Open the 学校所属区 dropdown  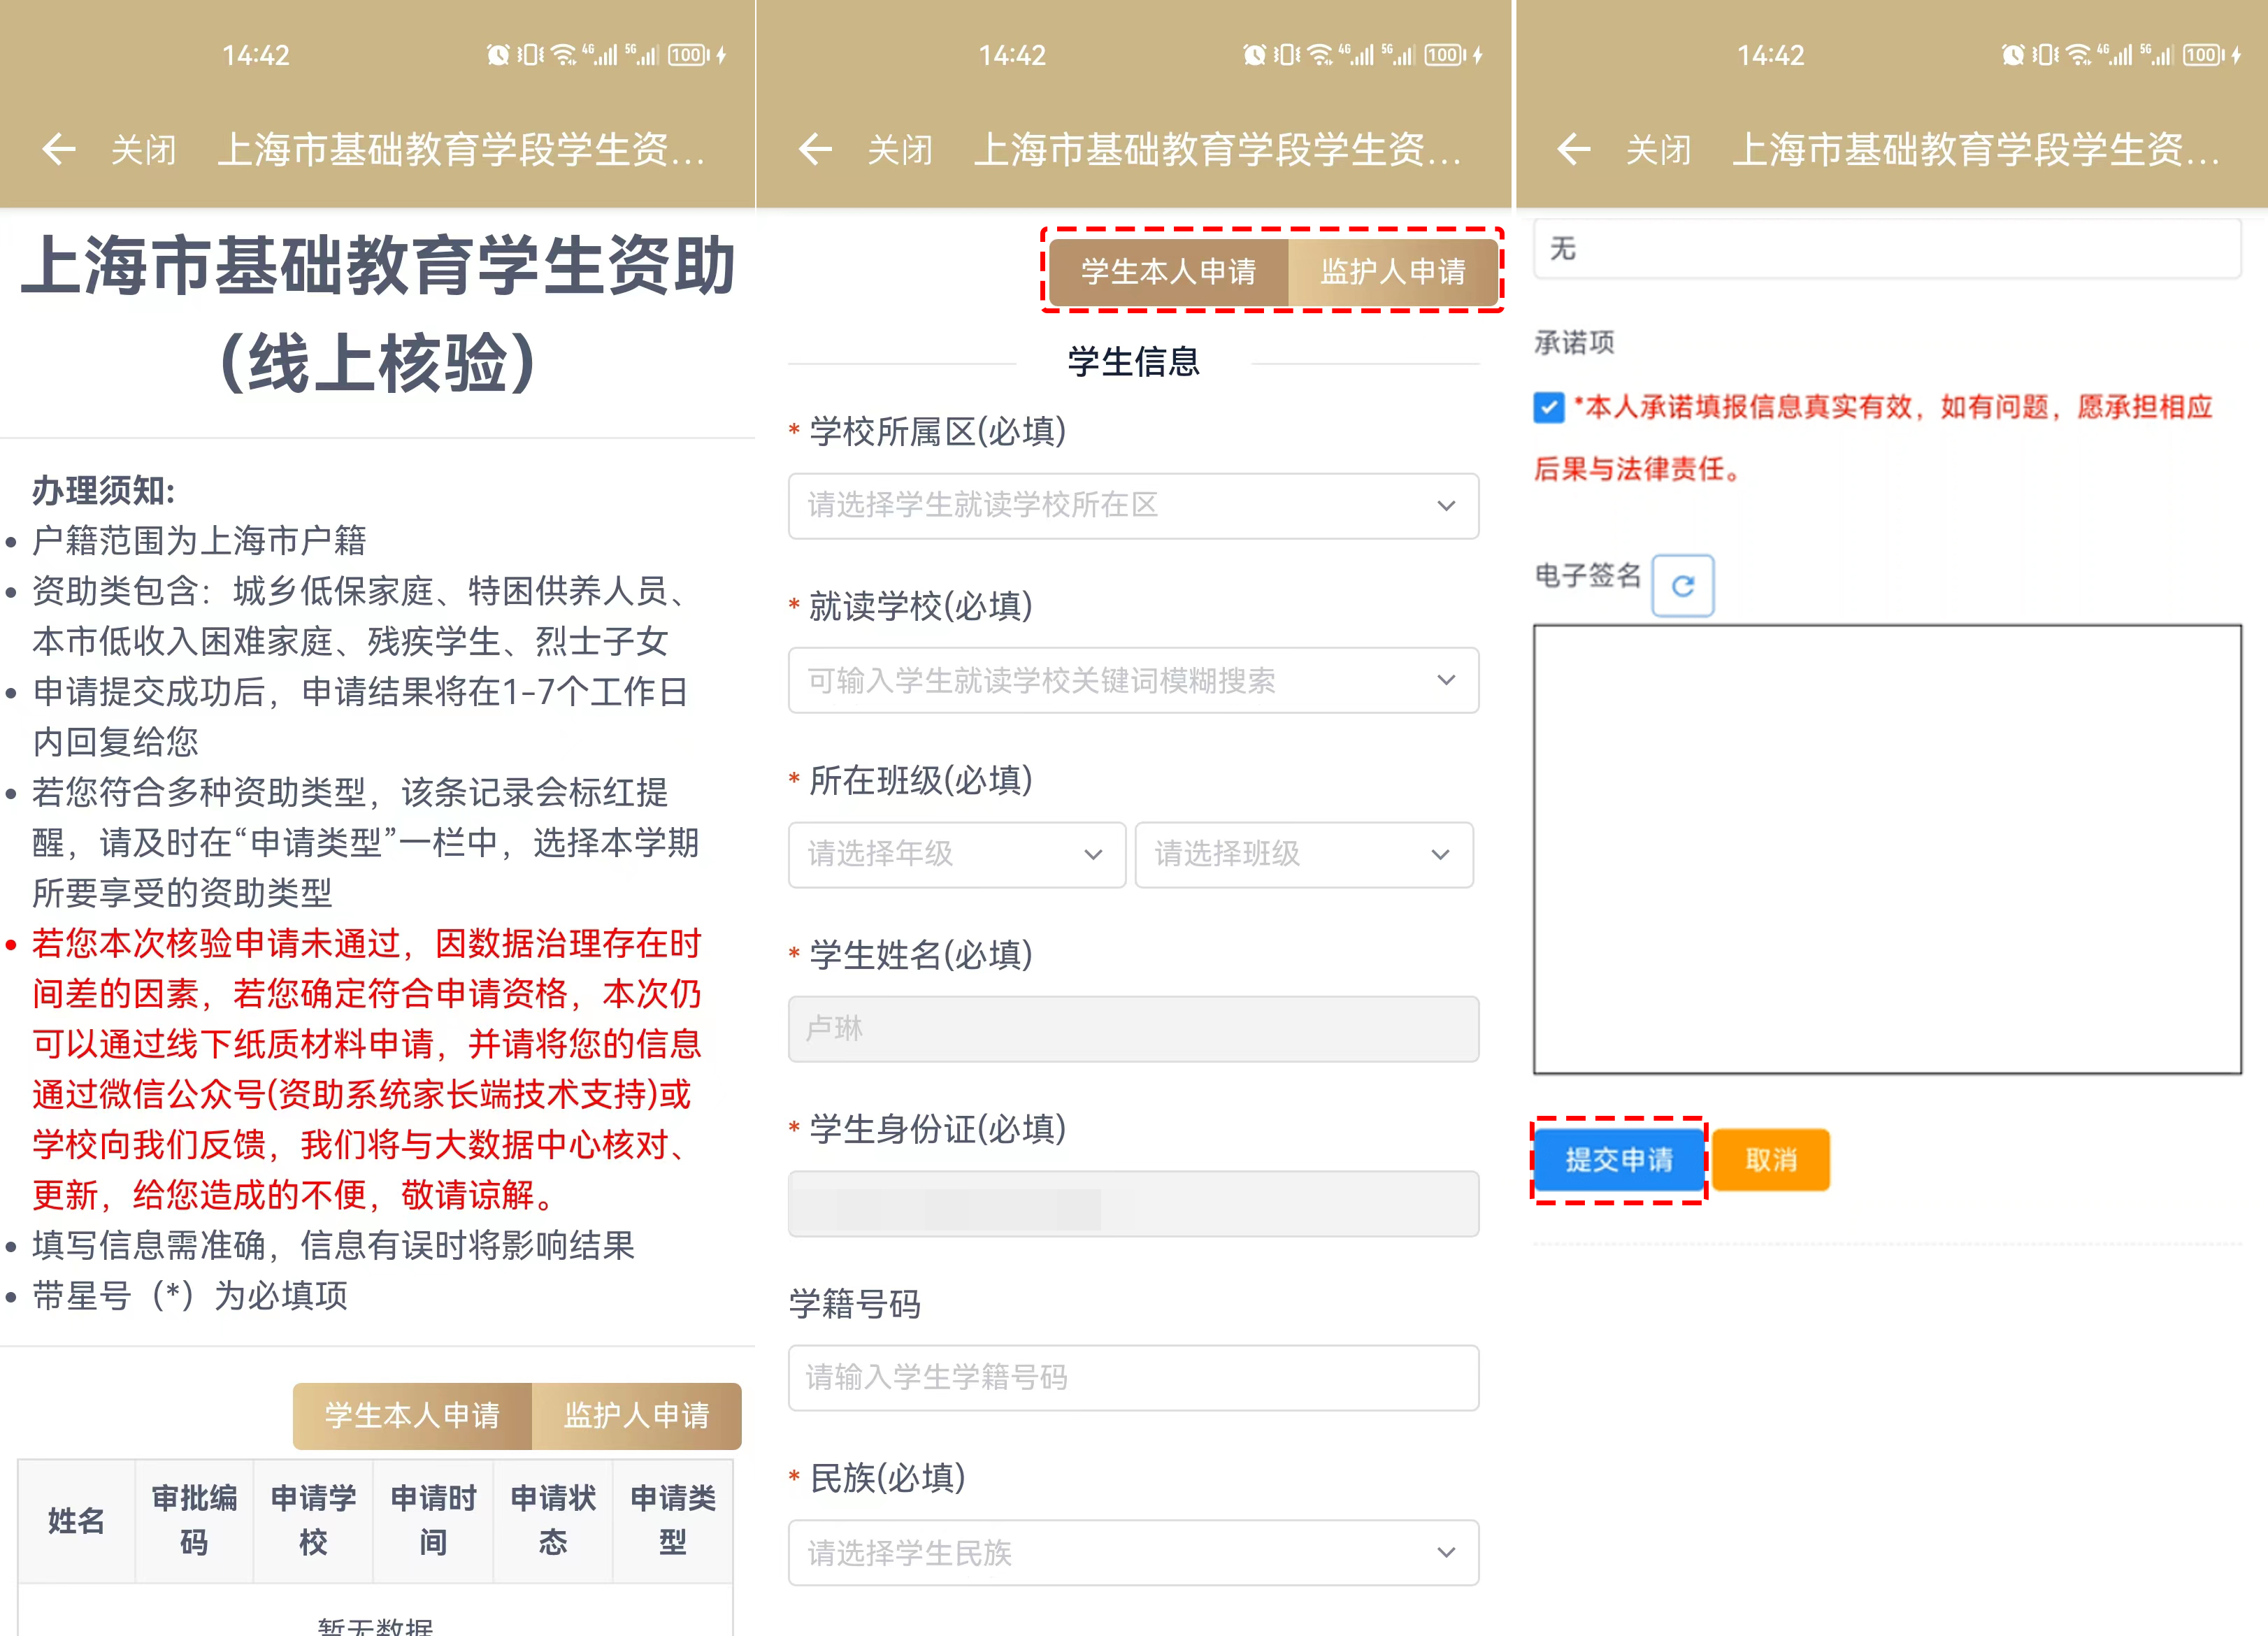point(1133,506)
